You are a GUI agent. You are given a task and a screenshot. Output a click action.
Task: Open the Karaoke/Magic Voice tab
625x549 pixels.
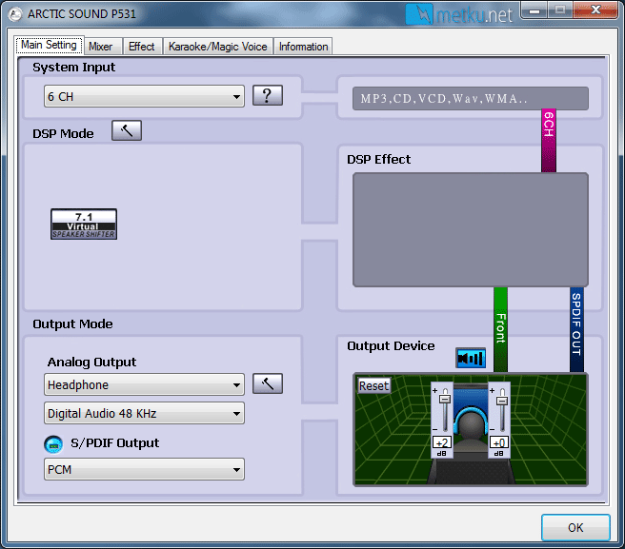[x=217, y=47]
